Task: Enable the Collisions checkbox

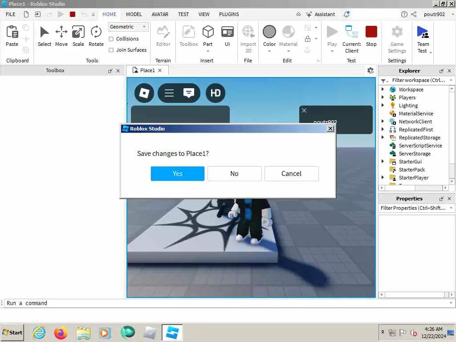Action: click(x=111, y=39)
